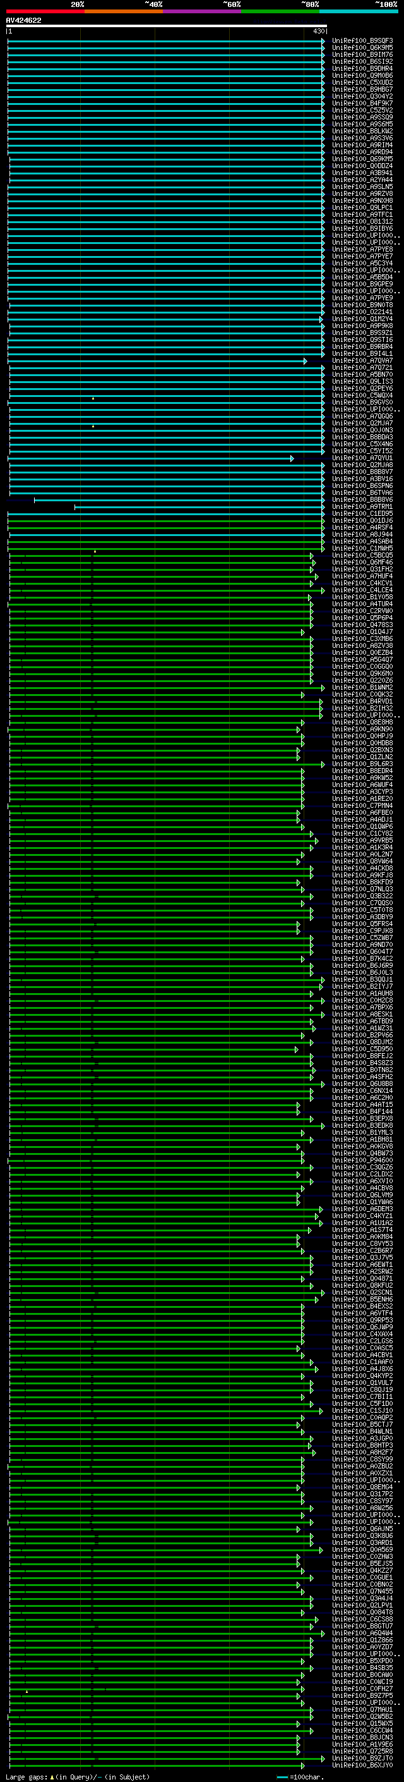Choose UniRef100_Q01DJ6

pos(362,520)
